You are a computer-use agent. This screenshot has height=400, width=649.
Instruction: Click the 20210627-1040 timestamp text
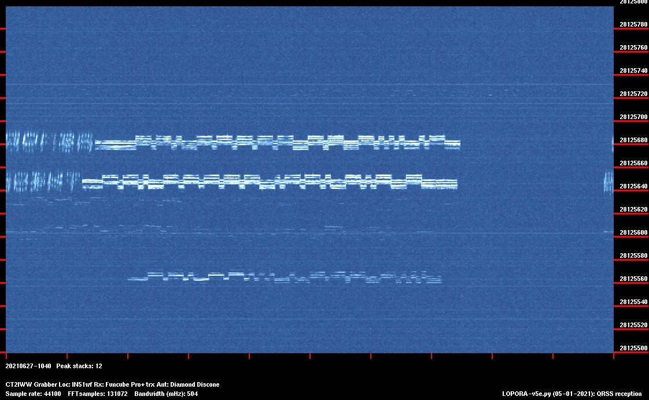point(28,366)
